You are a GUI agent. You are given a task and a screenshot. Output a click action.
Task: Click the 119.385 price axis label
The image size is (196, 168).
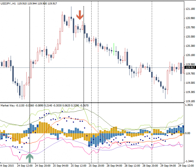(x=190, y=92)
